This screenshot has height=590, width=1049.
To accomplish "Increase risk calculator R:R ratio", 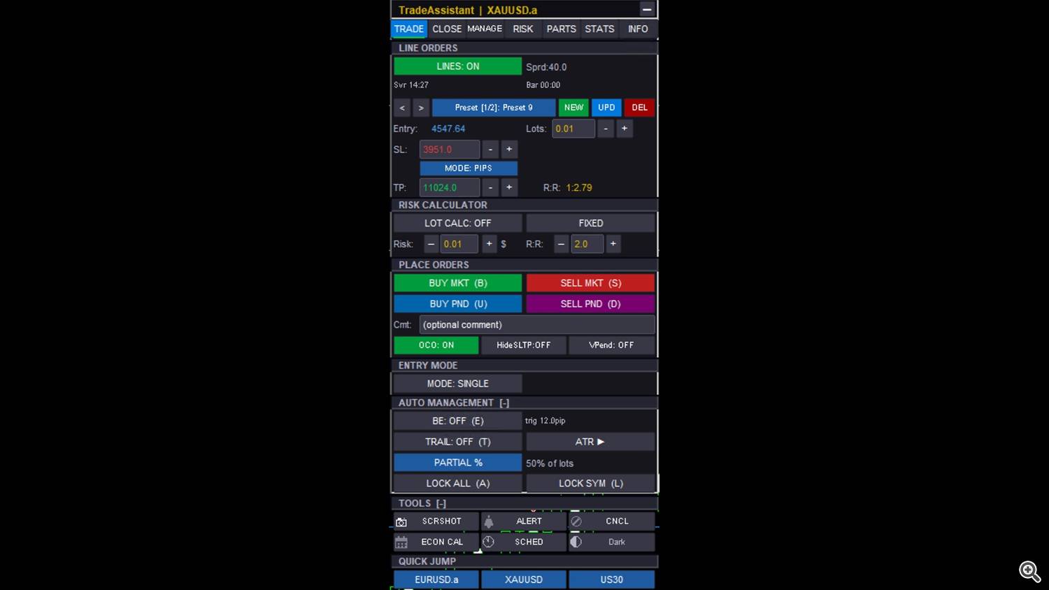I will [613, 244].
